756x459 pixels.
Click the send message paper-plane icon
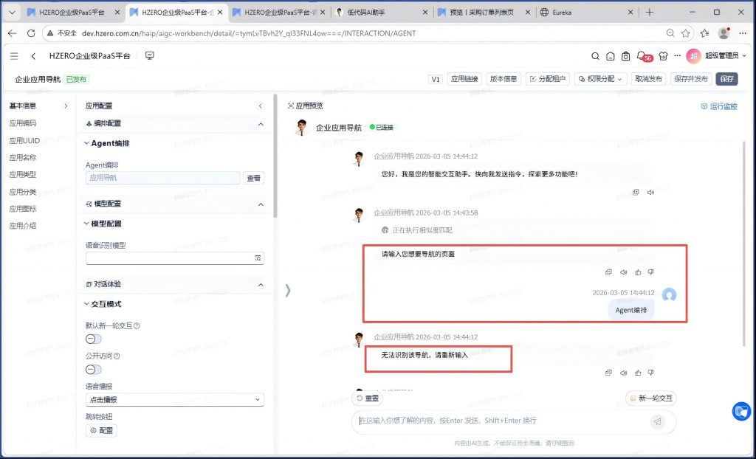point(657,421)
